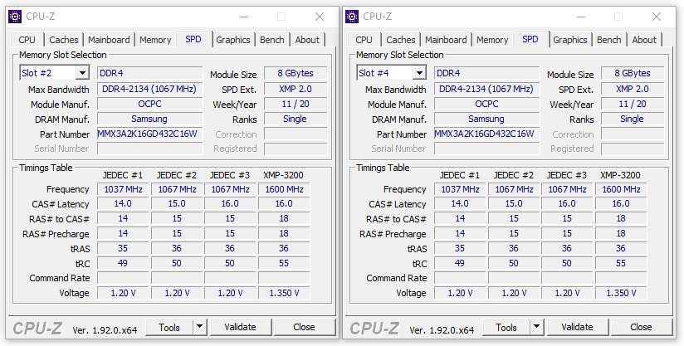Close the right CPU-Z window via title bar X
Viewport: 684px width, 346px height.
click(x=656, y=17)
